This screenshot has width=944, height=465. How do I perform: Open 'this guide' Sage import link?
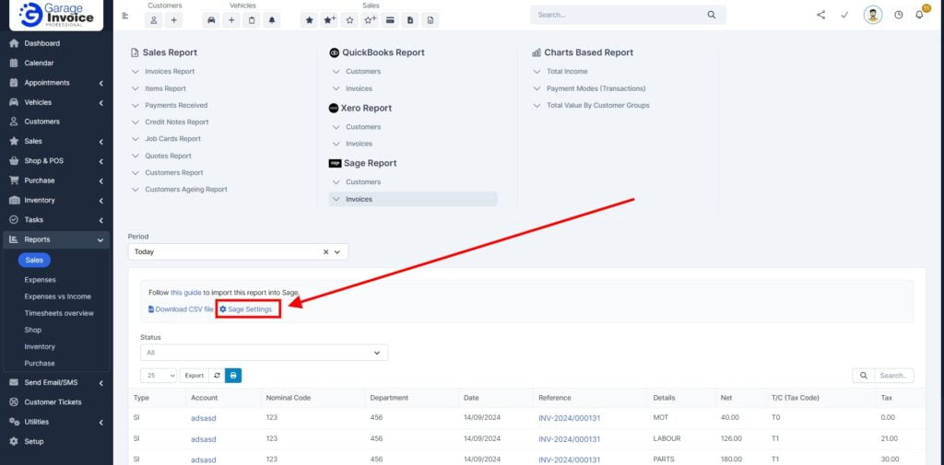coord(186,293)
